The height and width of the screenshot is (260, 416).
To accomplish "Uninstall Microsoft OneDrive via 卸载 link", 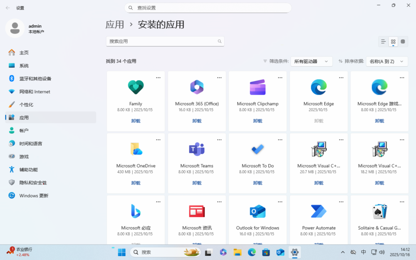I will [136, 183].
